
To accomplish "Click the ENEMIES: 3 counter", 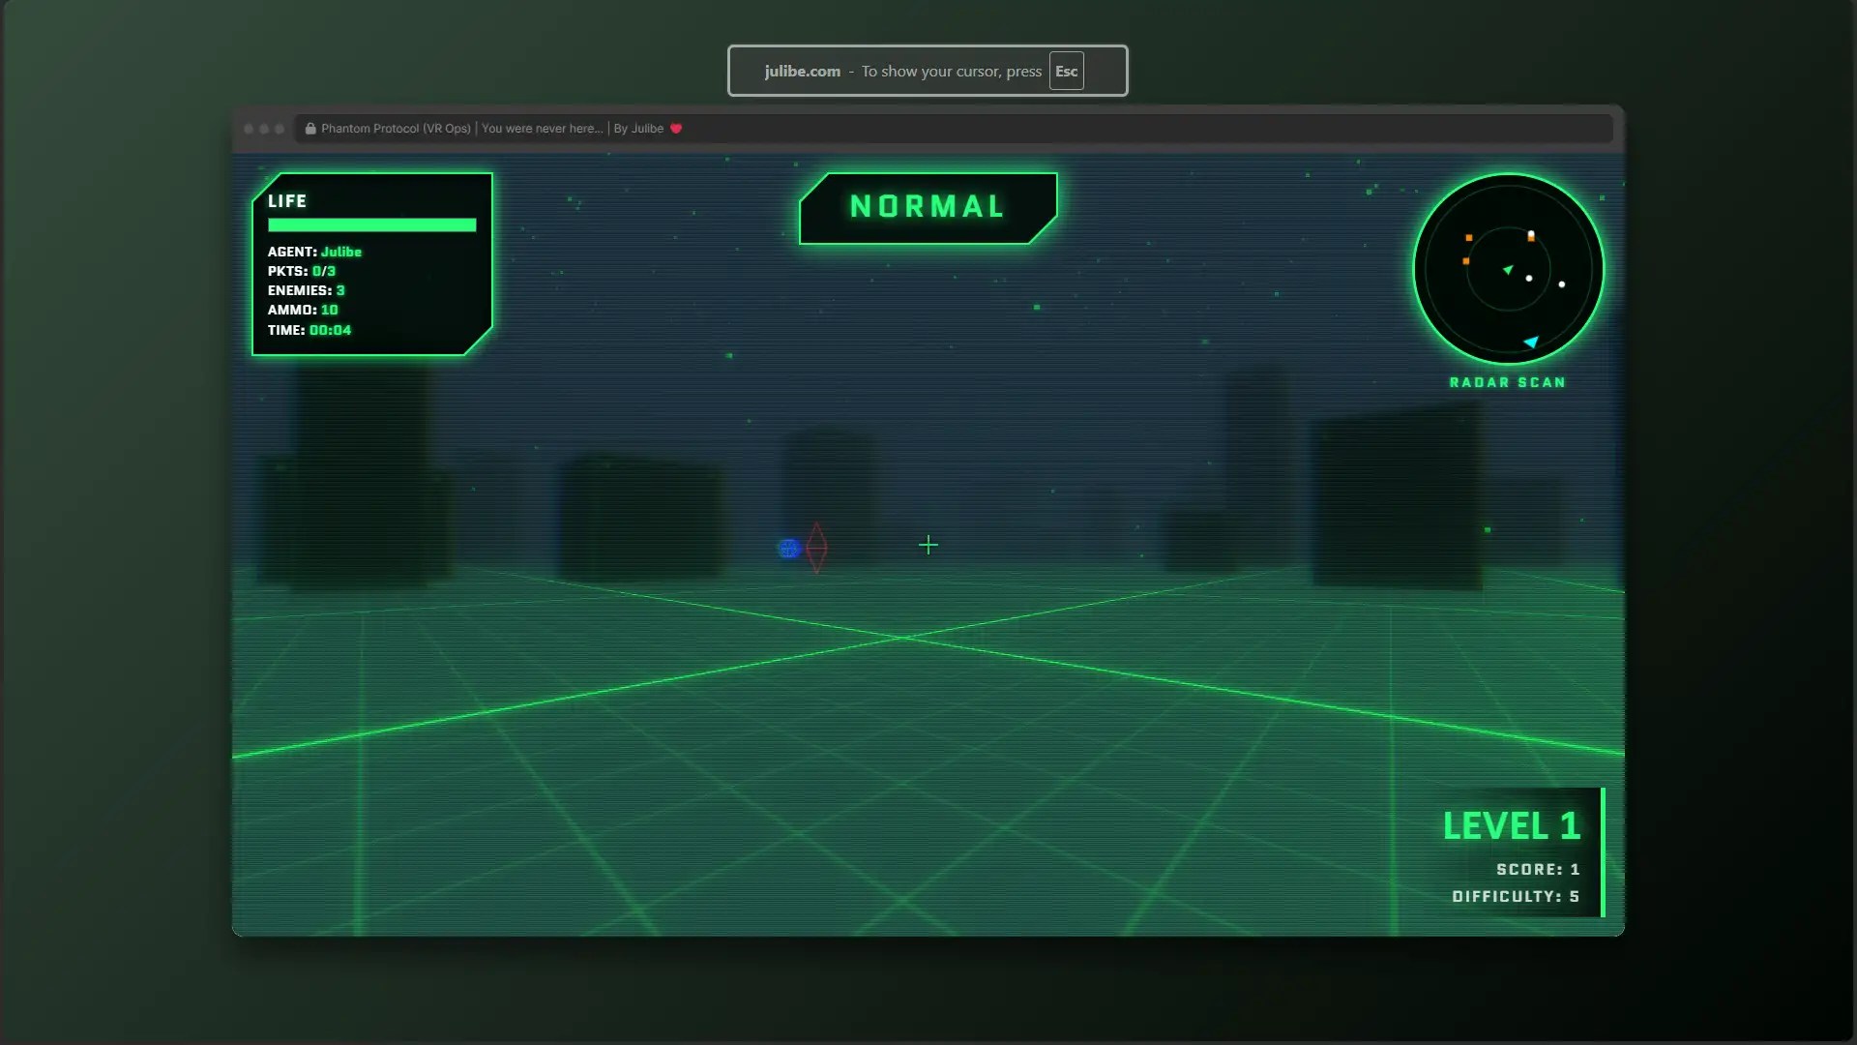I will (x=306, y=290).
